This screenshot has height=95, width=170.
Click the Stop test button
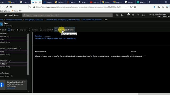coord(11,30)
